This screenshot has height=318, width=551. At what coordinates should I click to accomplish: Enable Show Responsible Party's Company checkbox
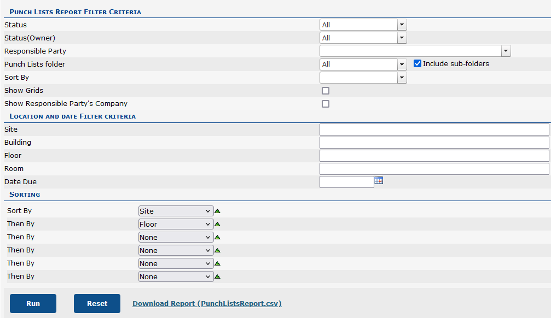click(x=326, y=104)
